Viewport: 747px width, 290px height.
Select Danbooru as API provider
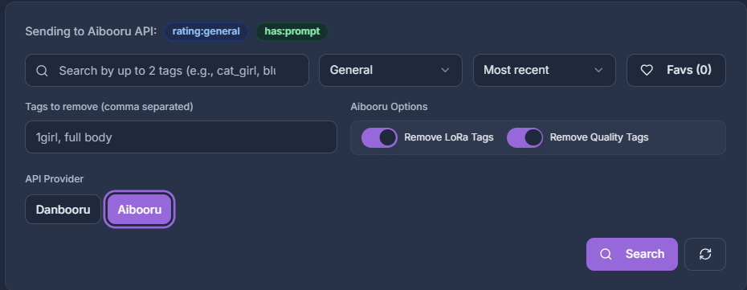63,210
